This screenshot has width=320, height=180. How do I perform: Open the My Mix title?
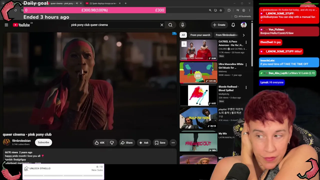223,134
